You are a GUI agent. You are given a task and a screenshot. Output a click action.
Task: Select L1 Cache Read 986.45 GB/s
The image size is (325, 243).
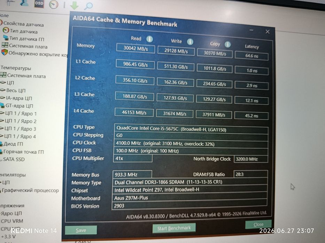135,64
